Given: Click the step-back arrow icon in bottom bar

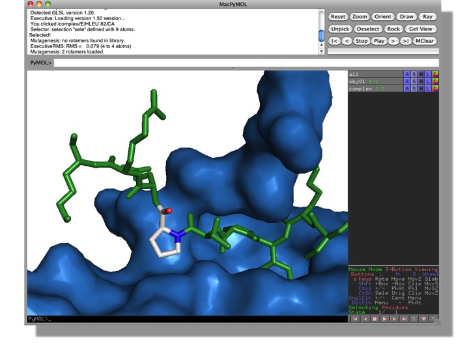Looking at the screenshot, I should pos(364,319).
